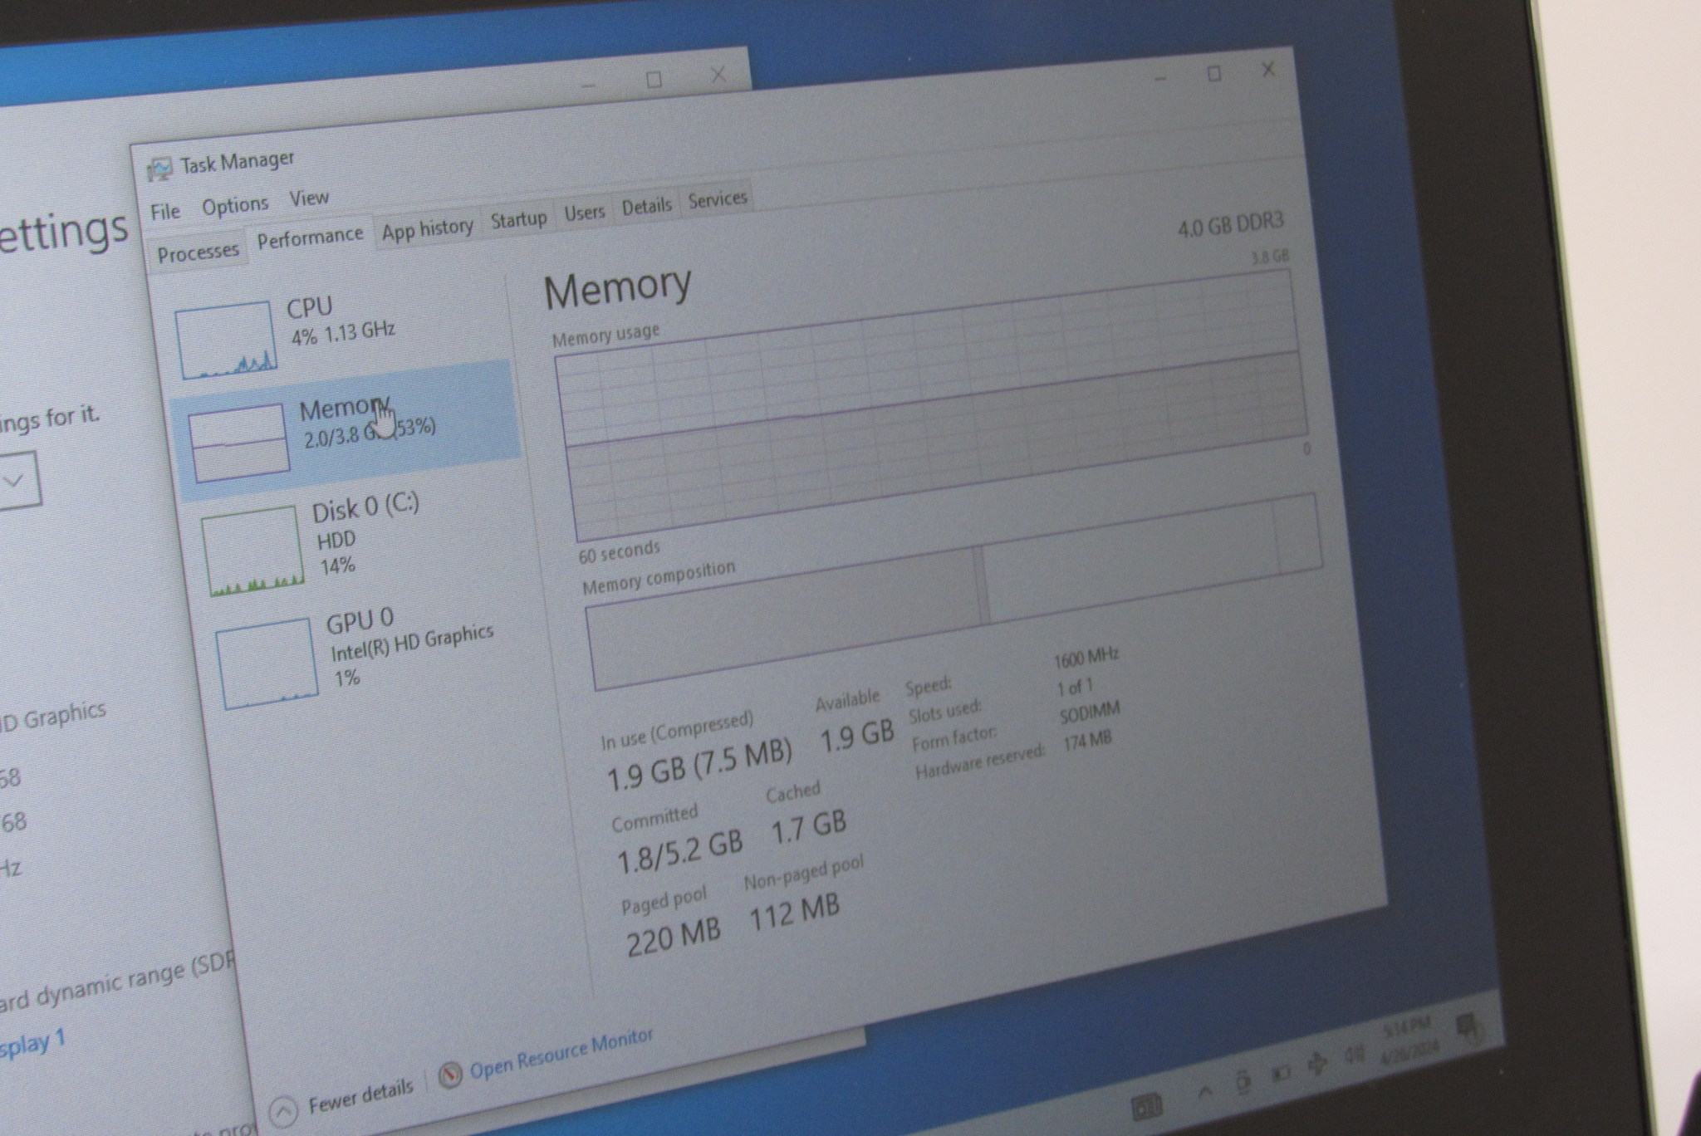Click the Memory mini graph in sidebar
This screenshot has height=1136, width=1701.
239,444
